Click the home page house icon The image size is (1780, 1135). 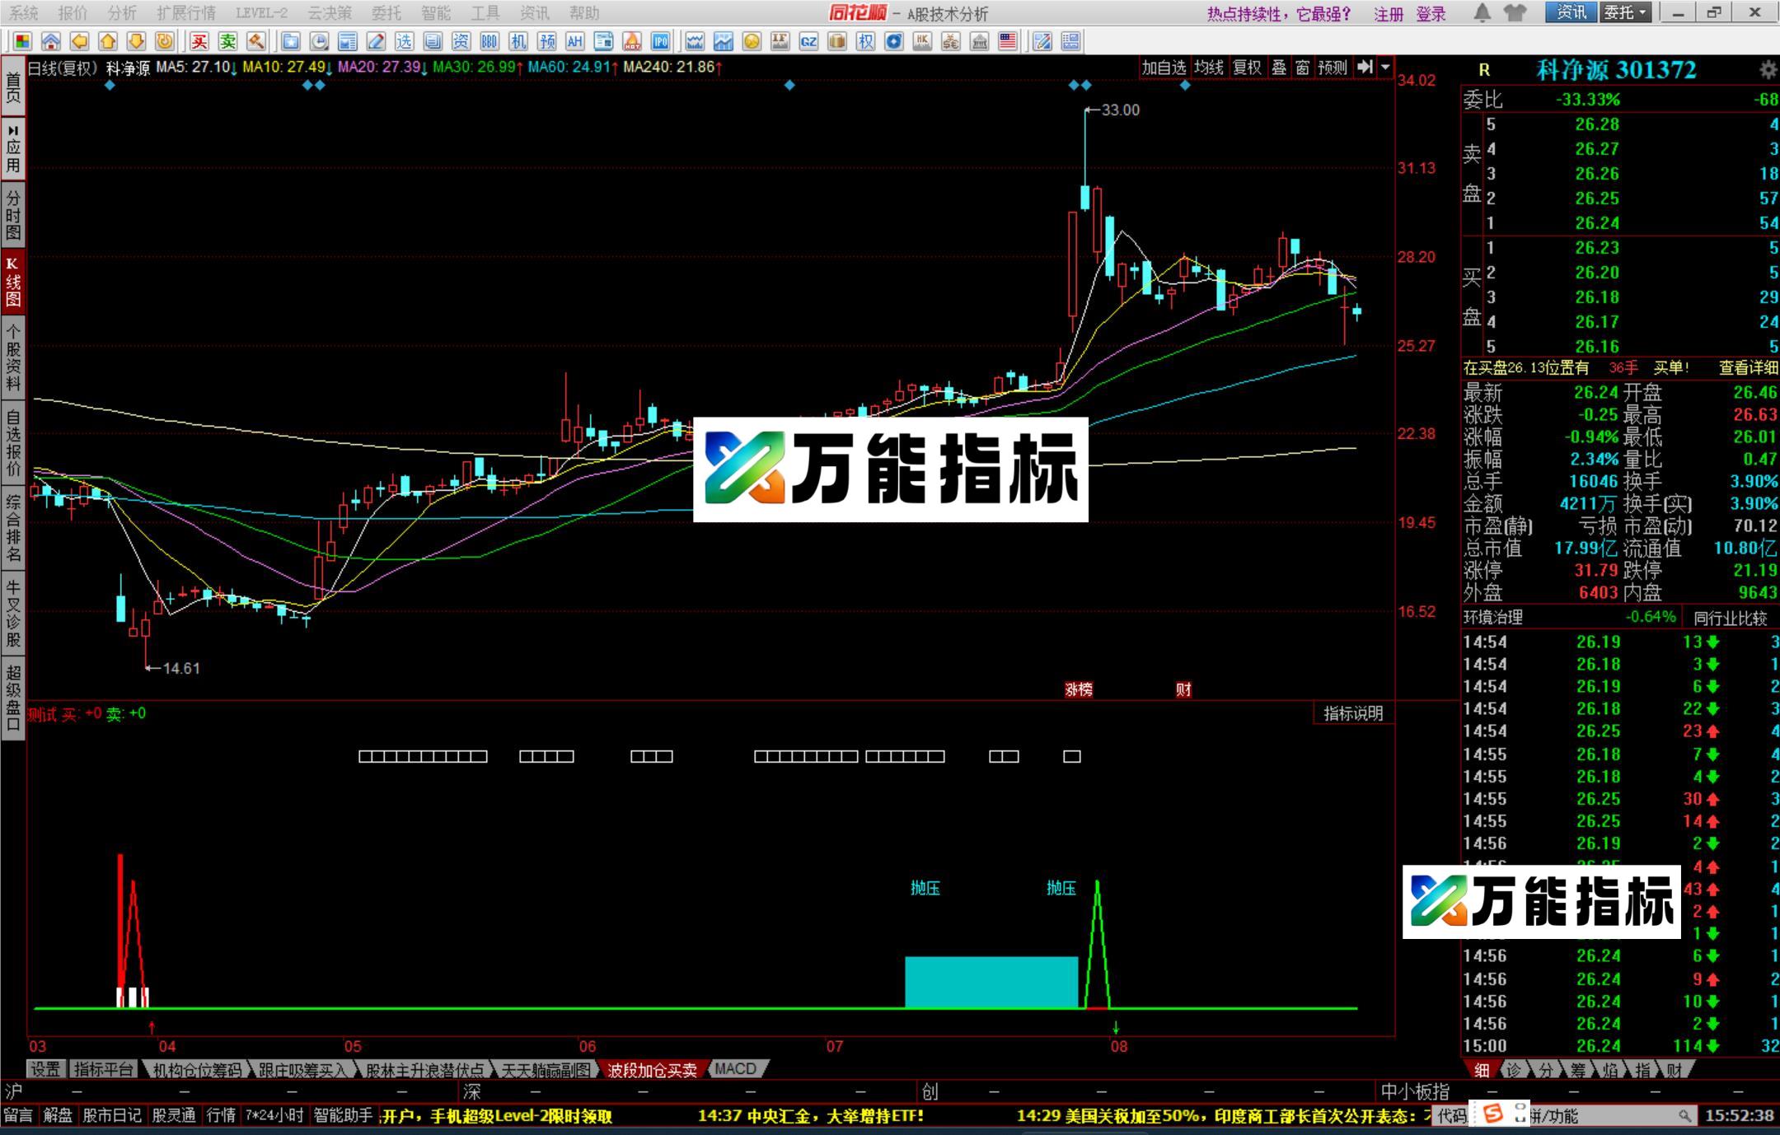pyautogui.click(x=51, y=41)
